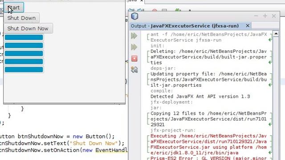Image resolution: width=285 pixels, height=160 pixels.
Task: Click the NetBeans cube icon in output window title
Action: [x=134, y=16]
